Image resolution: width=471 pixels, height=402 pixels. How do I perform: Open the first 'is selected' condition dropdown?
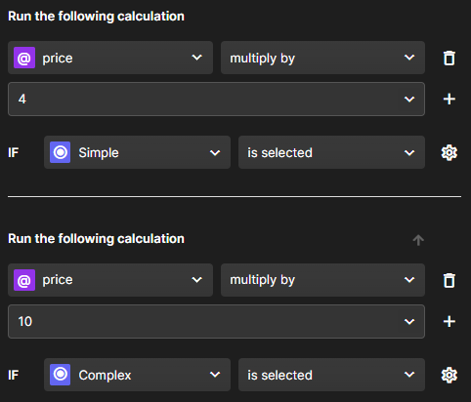[x=331, y=152]
